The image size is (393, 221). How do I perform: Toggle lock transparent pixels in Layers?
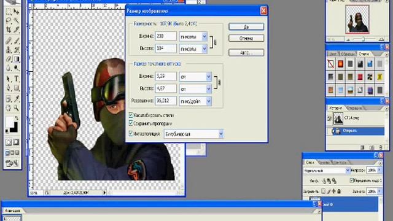tap(324, 192)
